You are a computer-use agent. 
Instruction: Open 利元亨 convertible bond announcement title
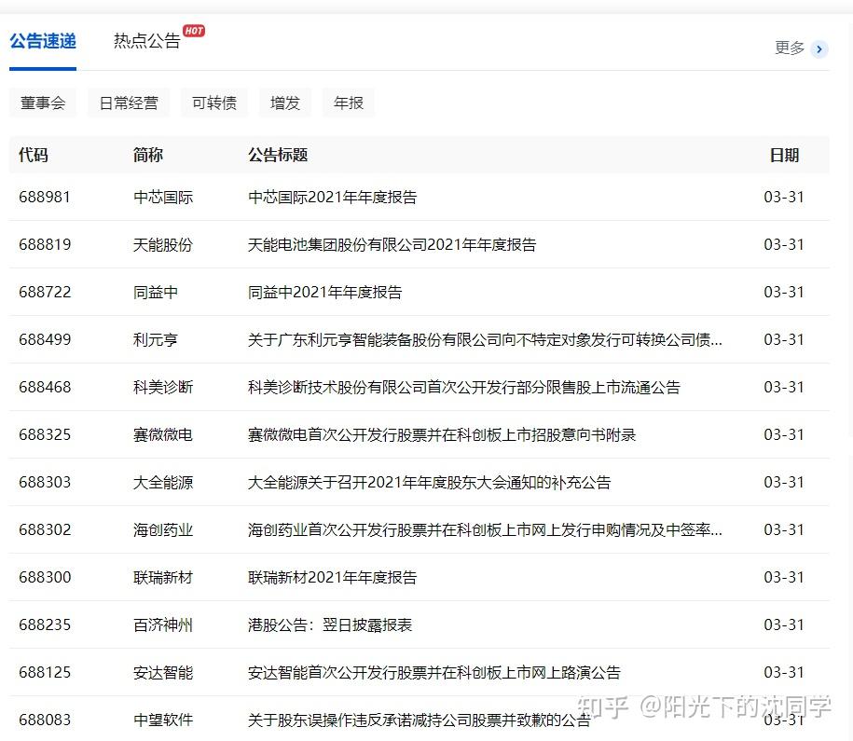coord(485,339)
